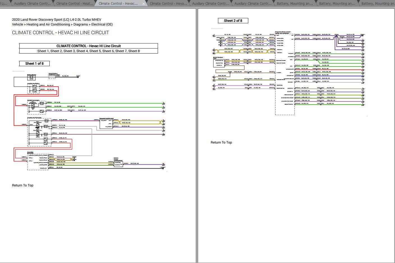Close the active Climate Control - Hevac tab
Viewport: 395px width, 263px height.
coord(144,4)
